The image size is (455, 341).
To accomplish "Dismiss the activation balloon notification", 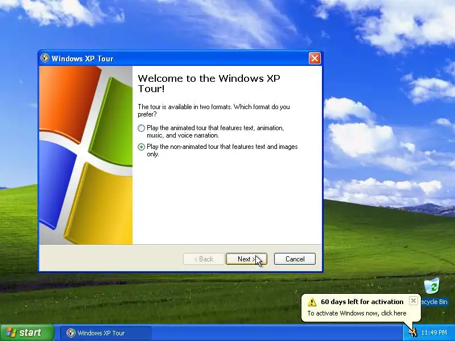I will click(413, 301).
